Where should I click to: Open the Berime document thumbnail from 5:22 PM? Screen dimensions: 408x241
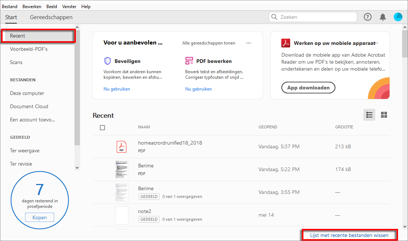coord(122,169)
